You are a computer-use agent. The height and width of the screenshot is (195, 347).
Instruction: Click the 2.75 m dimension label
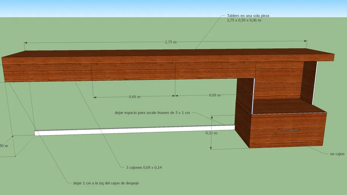pyautogui.click(x=170, y=42)
